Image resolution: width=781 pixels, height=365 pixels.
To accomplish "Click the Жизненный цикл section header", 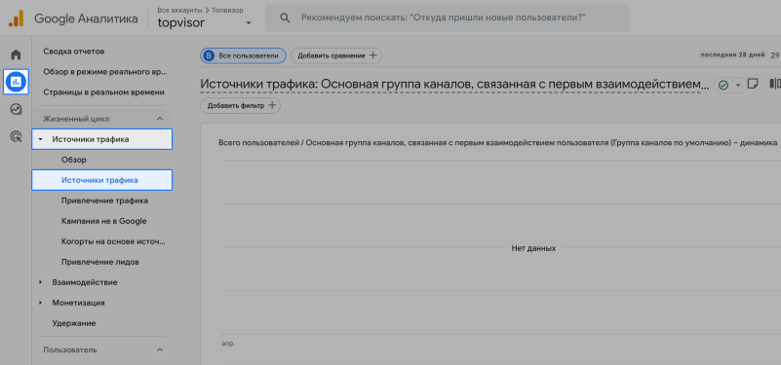I will [101, 119].
